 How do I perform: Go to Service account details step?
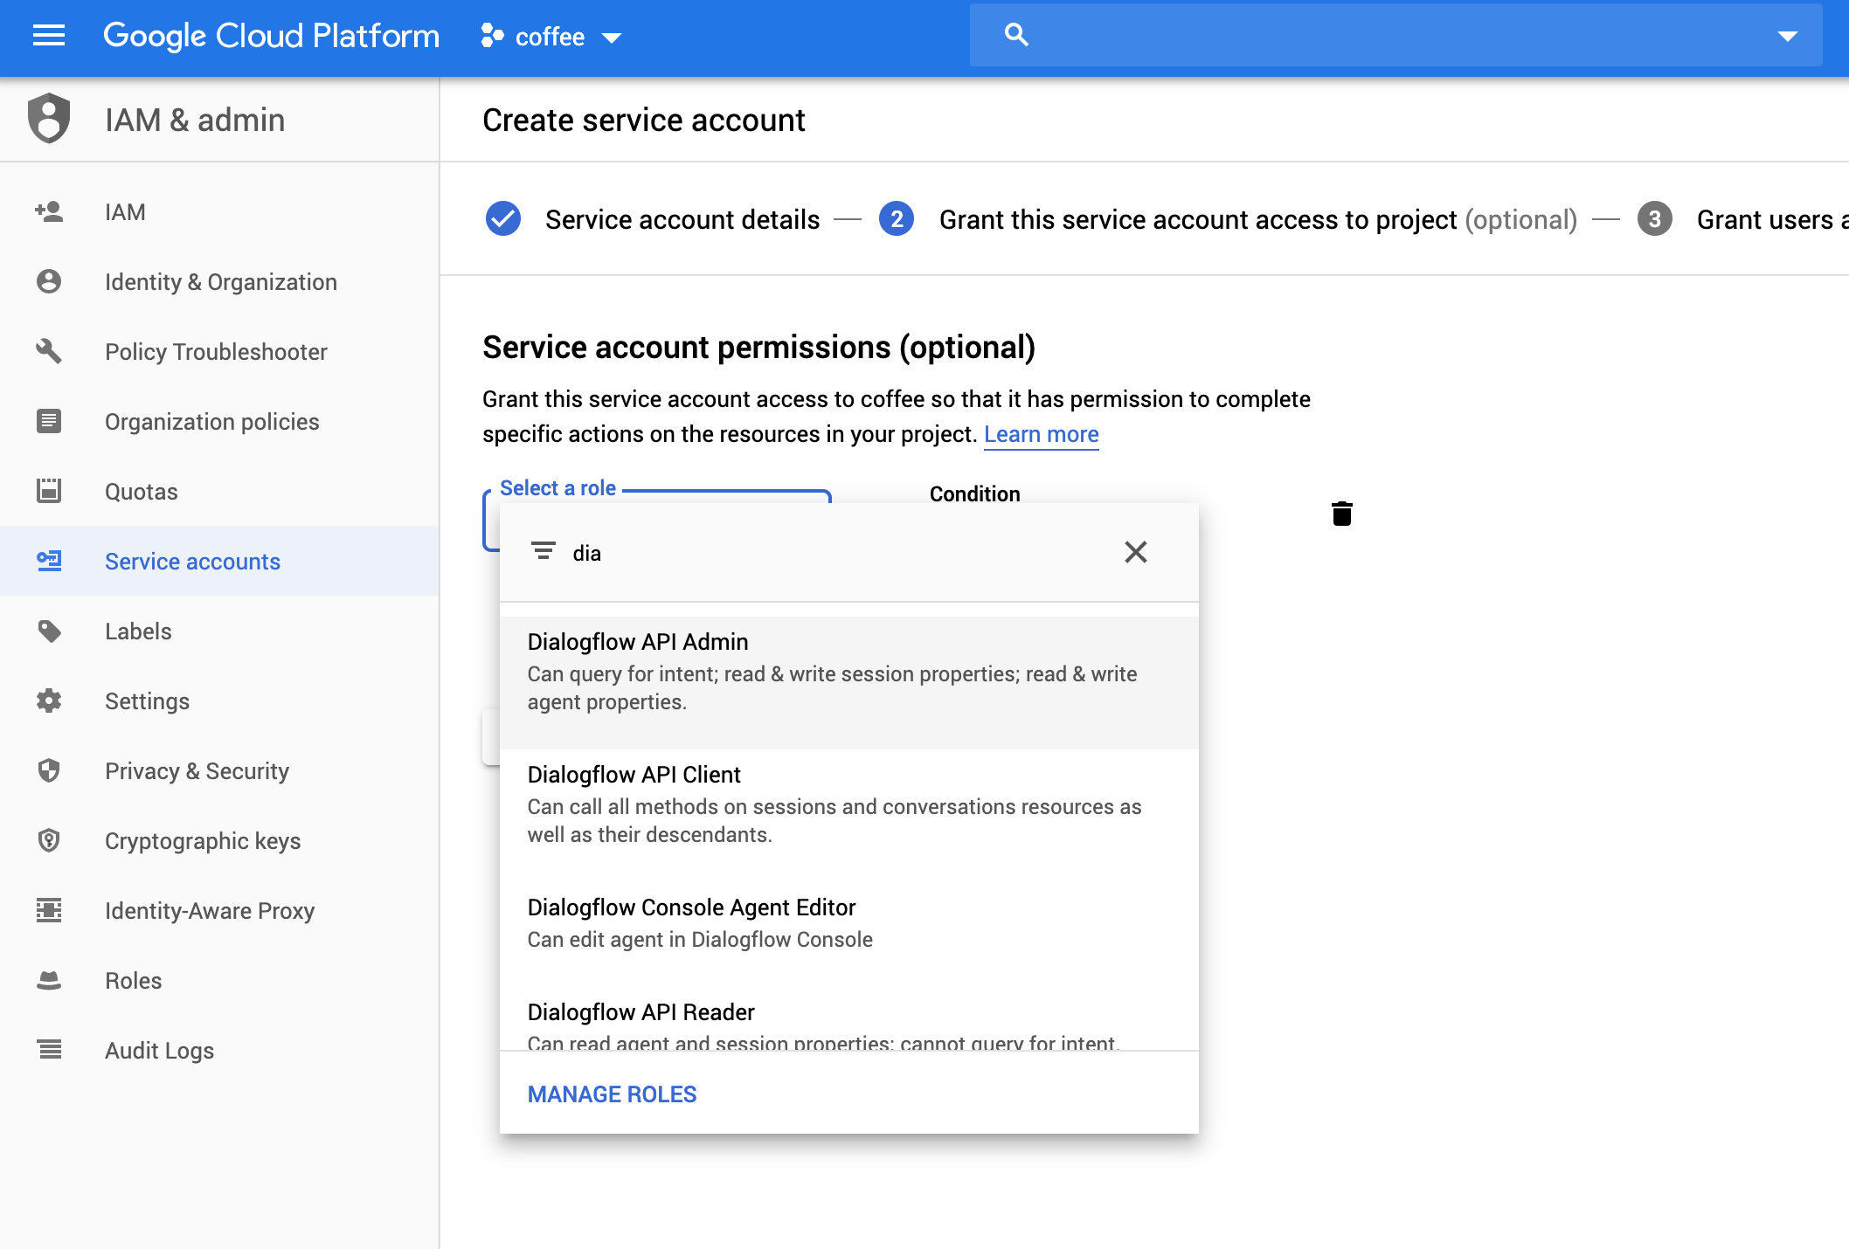coord(682,219)
